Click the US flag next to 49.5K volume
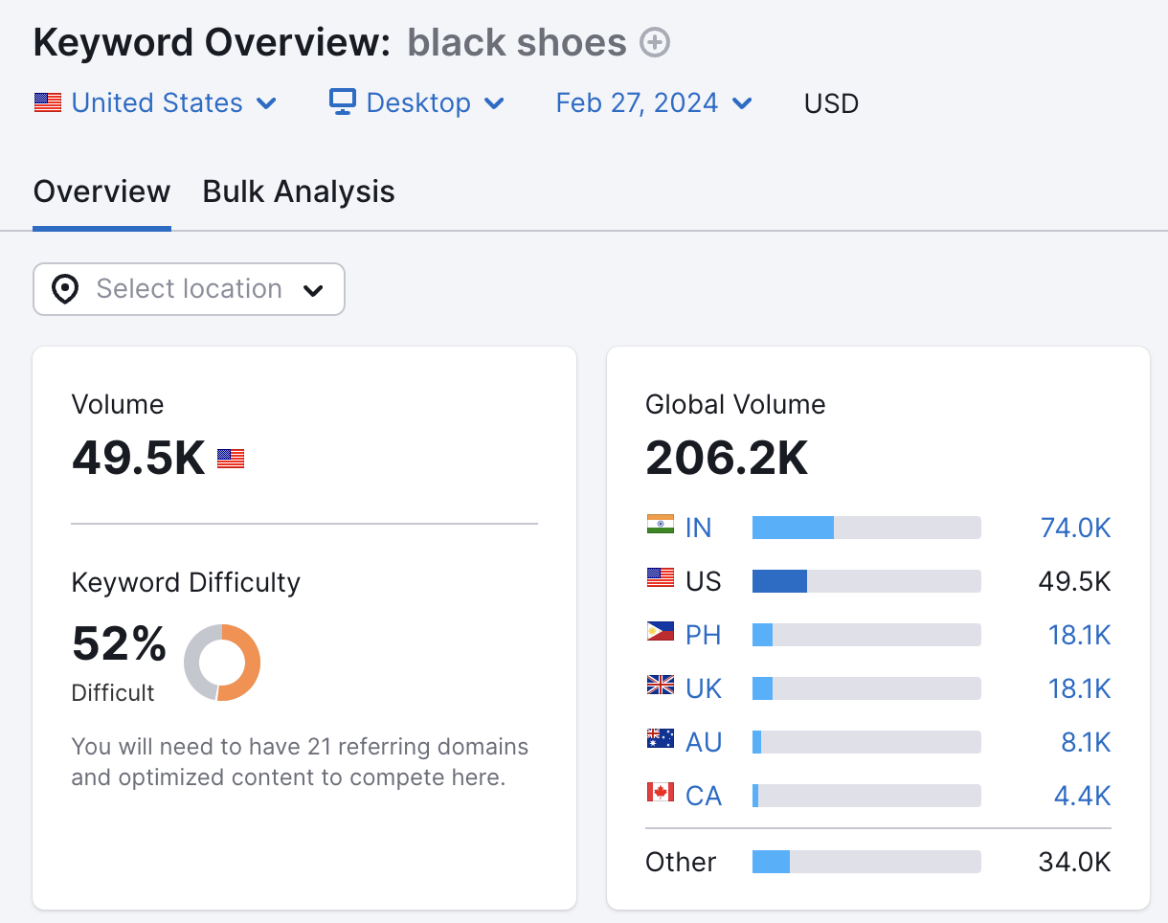This screenshot has width=1168, height=923. (229, 458)
